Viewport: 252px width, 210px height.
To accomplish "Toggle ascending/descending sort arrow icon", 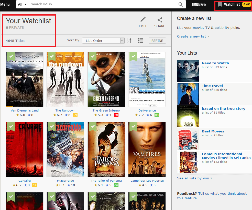I will coord(129,41).
